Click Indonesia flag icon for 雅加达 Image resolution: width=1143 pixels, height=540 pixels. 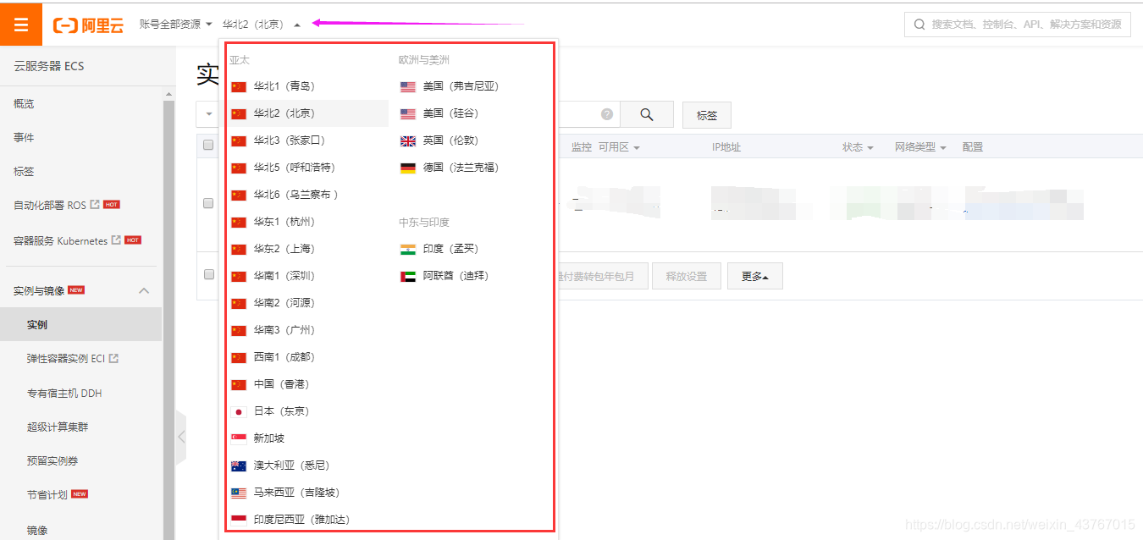pos(238,520)
